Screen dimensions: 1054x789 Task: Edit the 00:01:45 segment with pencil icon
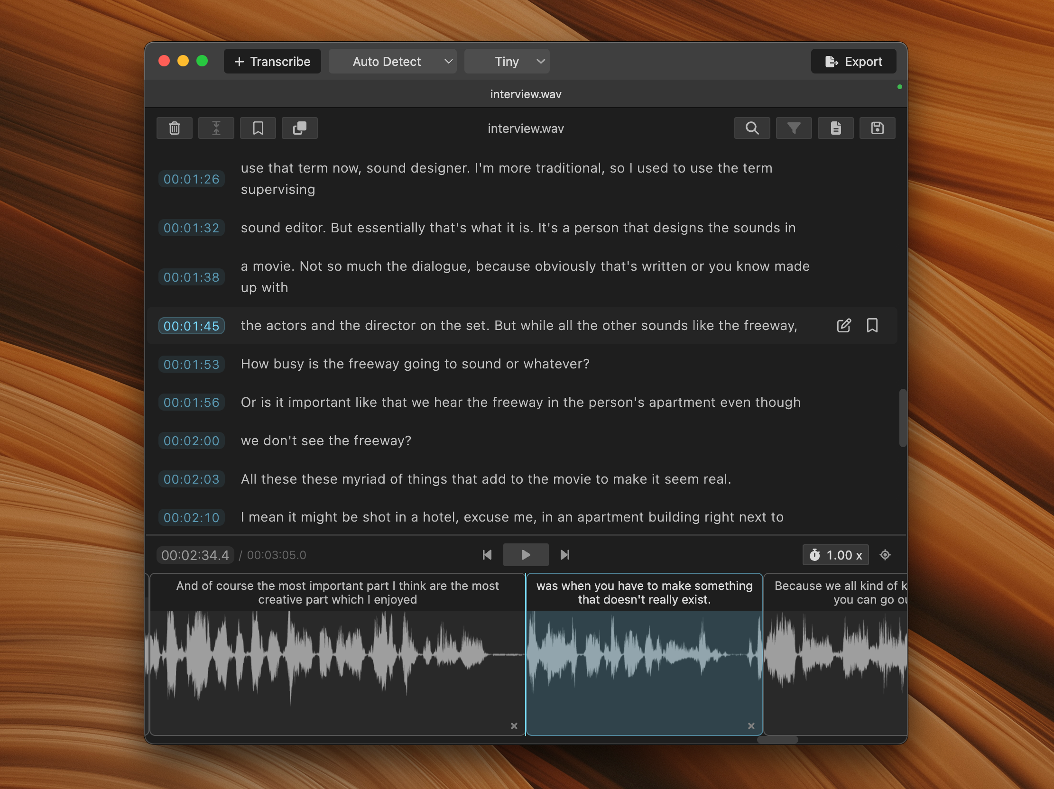pyautogui.click(x=843, y=326)
